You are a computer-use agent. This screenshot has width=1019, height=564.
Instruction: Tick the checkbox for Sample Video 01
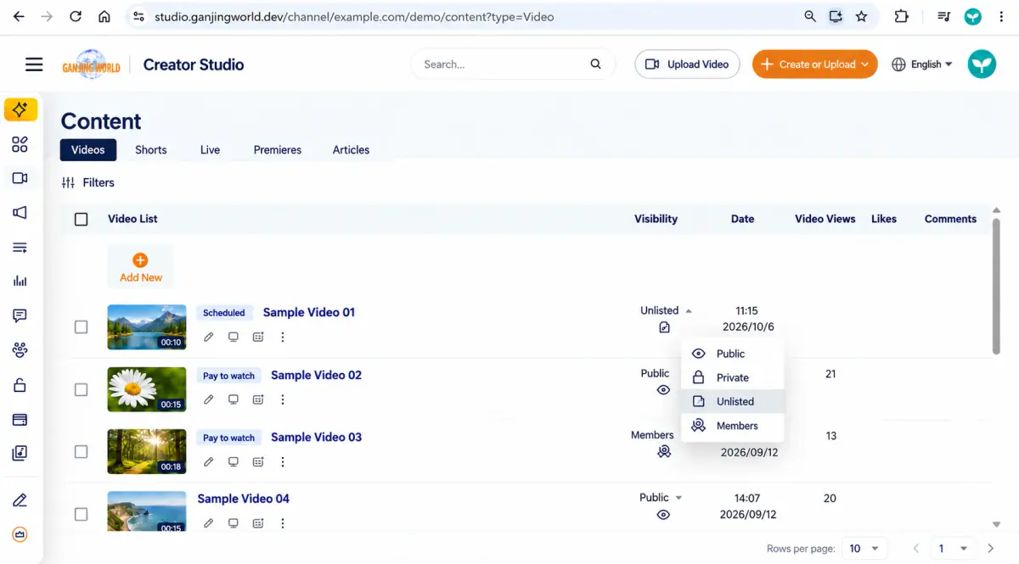81,327
